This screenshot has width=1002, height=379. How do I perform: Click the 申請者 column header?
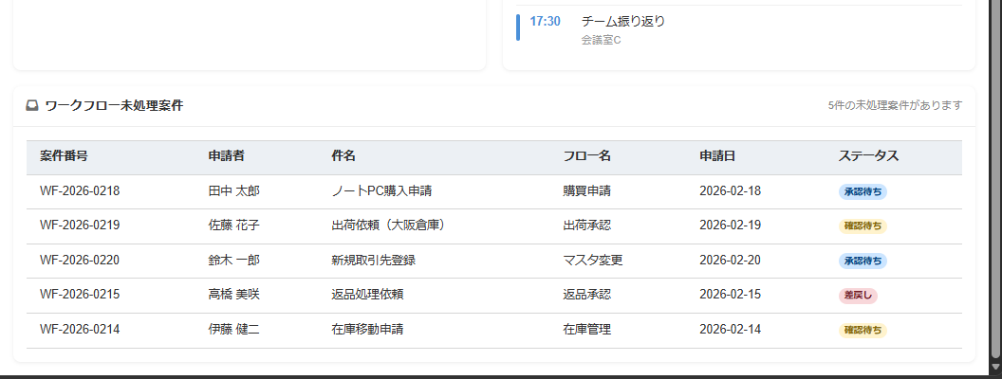(x=226, y=156)
